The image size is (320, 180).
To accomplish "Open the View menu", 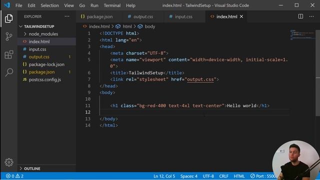I will (69, 5).
